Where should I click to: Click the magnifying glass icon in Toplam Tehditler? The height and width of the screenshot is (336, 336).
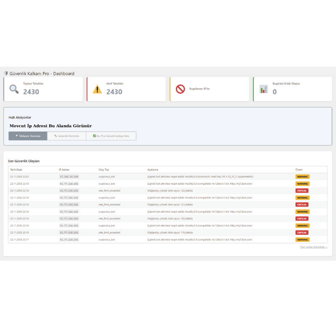pos(14,89)
